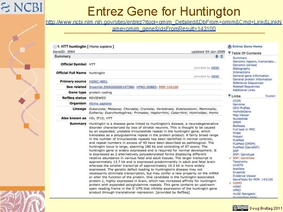Viewport: 283px width, 212px height.
Task: Open Protein link
Action: pos(237,137)
